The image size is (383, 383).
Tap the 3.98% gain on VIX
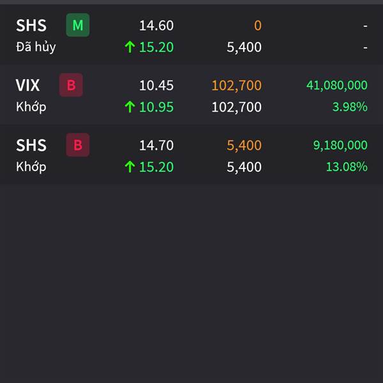(x=350, y=107)
